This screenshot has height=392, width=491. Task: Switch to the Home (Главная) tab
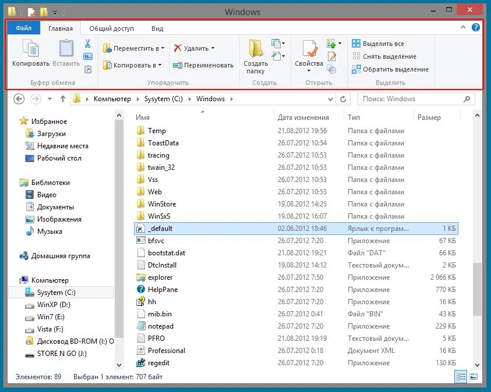click(x=61, y=28)
